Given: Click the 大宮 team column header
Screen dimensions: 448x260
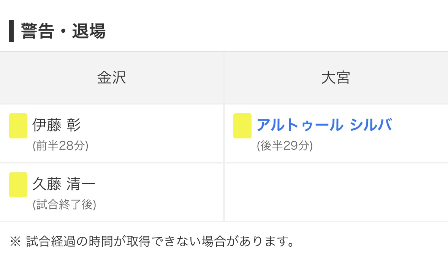Looking at the screenshot, I should [336, 78].
